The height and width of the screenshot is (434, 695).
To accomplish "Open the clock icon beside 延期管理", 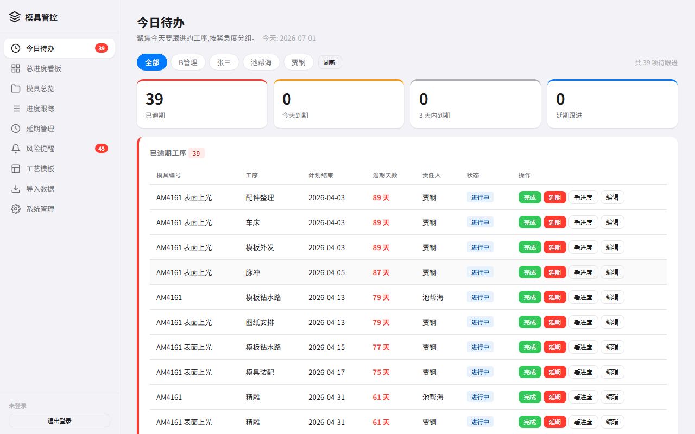I will pos(16,129).
